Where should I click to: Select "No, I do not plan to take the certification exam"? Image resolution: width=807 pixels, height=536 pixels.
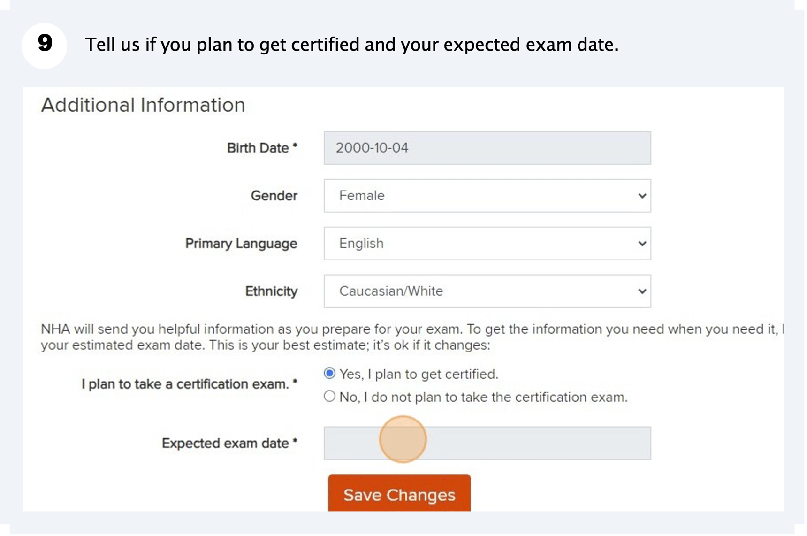point(330,396)
